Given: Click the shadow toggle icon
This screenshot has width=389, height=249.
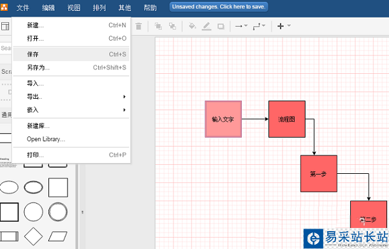Looking at the screenshot, I should pyautogui.click(x=221, y=26).
